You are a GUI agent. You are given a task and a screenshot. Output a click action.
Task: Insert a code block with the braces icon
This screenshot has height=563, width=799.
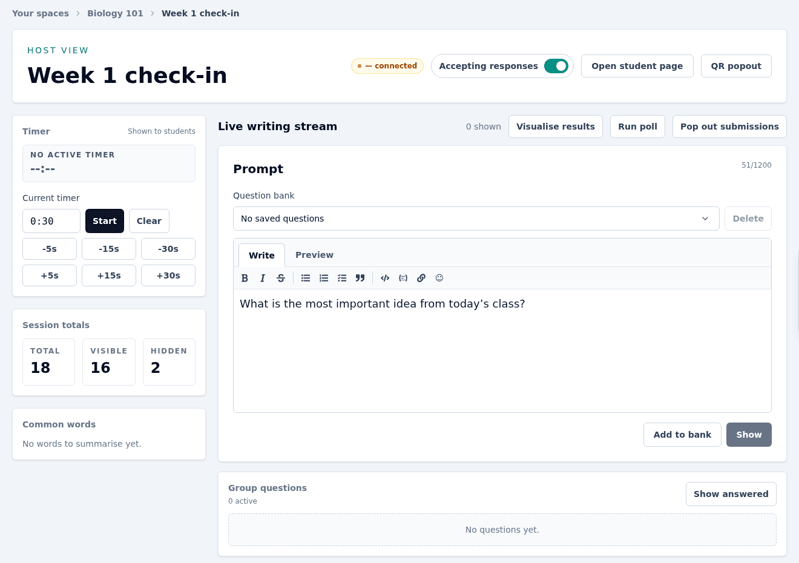[x=403, y=278]
